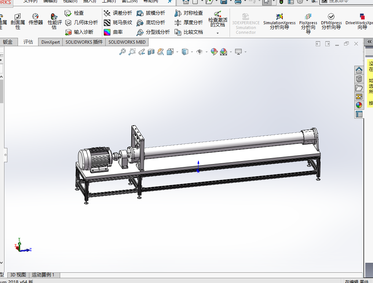Open 性能评估 performance evaluation
Image resolution: width=373 pixels, height=283 pixels.
[x=55, y=21]
